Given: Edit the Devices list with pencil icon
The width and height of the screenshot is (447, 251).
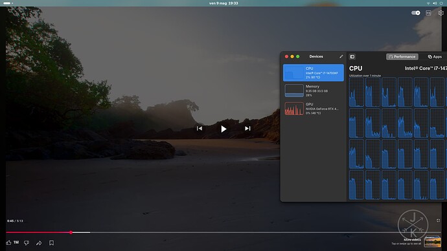Looking at the screenshot, I should pyautogui.click(x=341, y=57).
